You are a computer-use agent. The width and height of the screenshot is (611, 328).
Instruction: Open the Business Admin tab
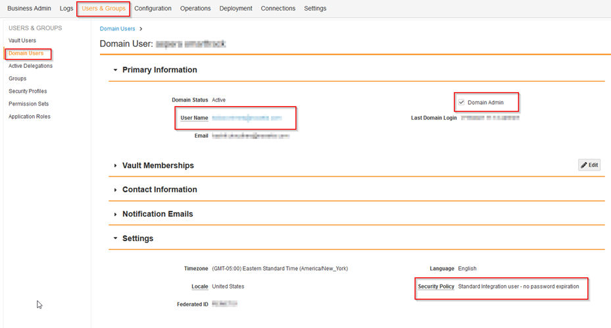pyautogui.click(x=29, y=9)
